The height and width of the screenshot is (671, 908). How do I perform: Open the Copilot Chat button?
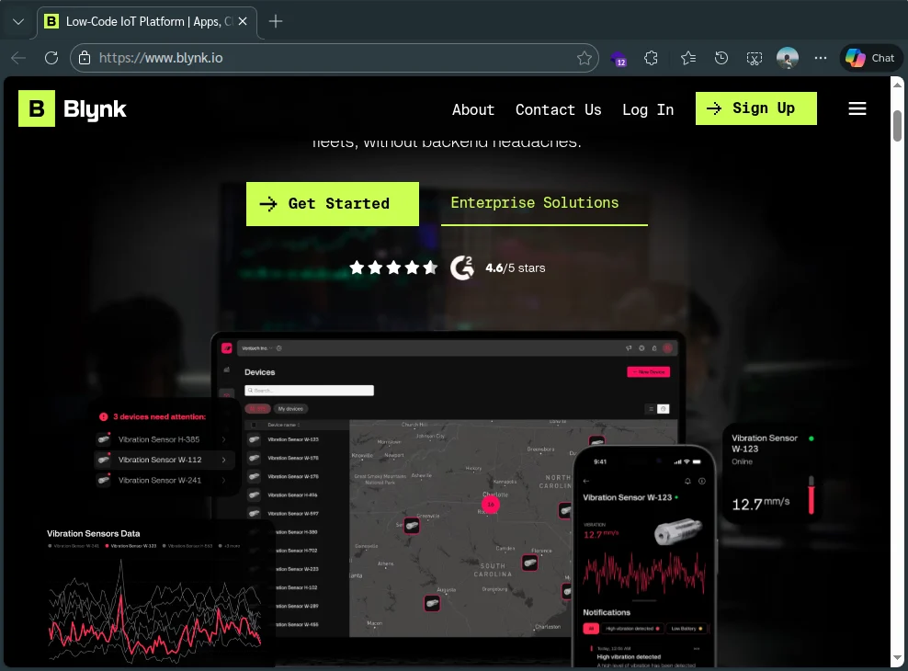pos(869,58)
